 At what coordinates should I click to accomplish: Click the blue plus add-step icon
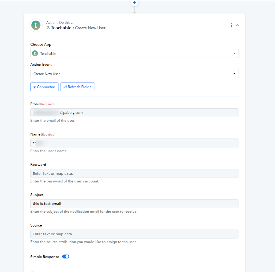tap(135, 3)
